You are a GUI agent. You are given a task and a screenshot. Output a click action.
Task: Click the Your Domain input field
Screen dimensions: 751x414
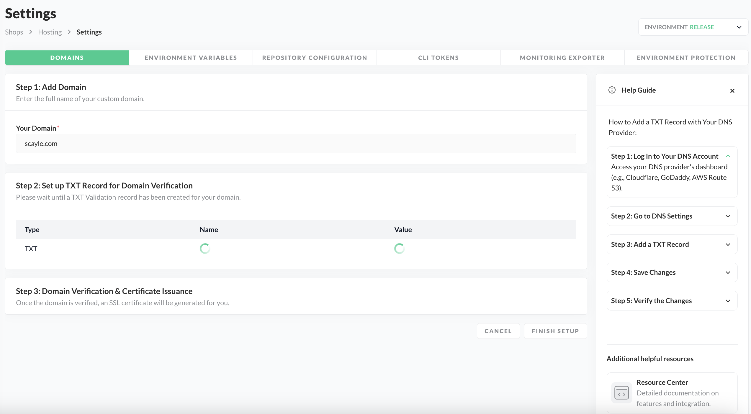296,144
